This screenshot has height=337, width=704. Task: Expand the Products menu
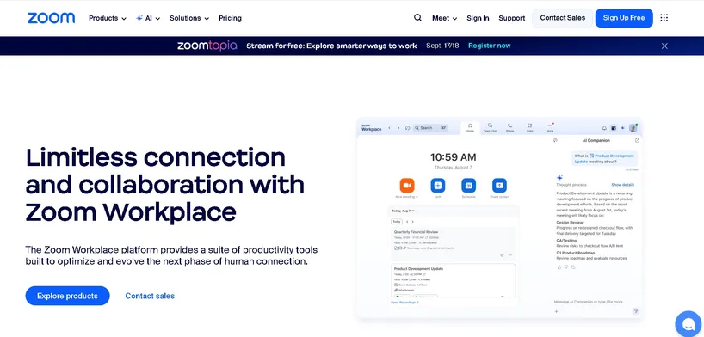tap(108, 18)
